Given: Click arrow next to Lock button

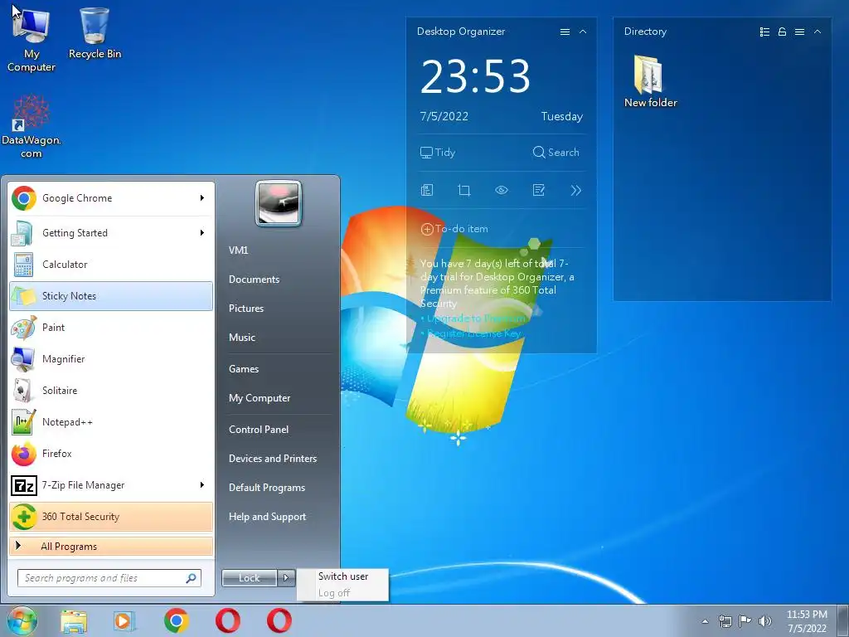Looking at the screenshot, I should point(286,578).
